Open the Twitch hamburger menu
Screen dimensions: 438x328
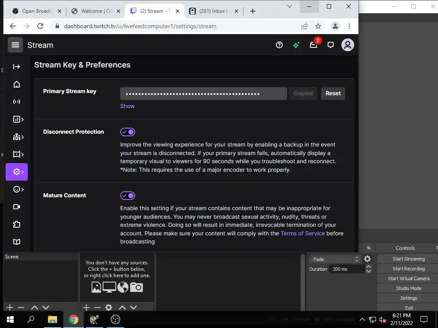click(x=15, y=45)
